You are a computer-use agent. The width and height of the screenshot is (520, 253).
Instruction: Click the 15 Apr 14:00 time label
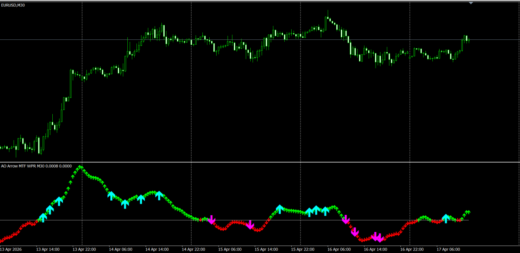click(x=266, y=249)
